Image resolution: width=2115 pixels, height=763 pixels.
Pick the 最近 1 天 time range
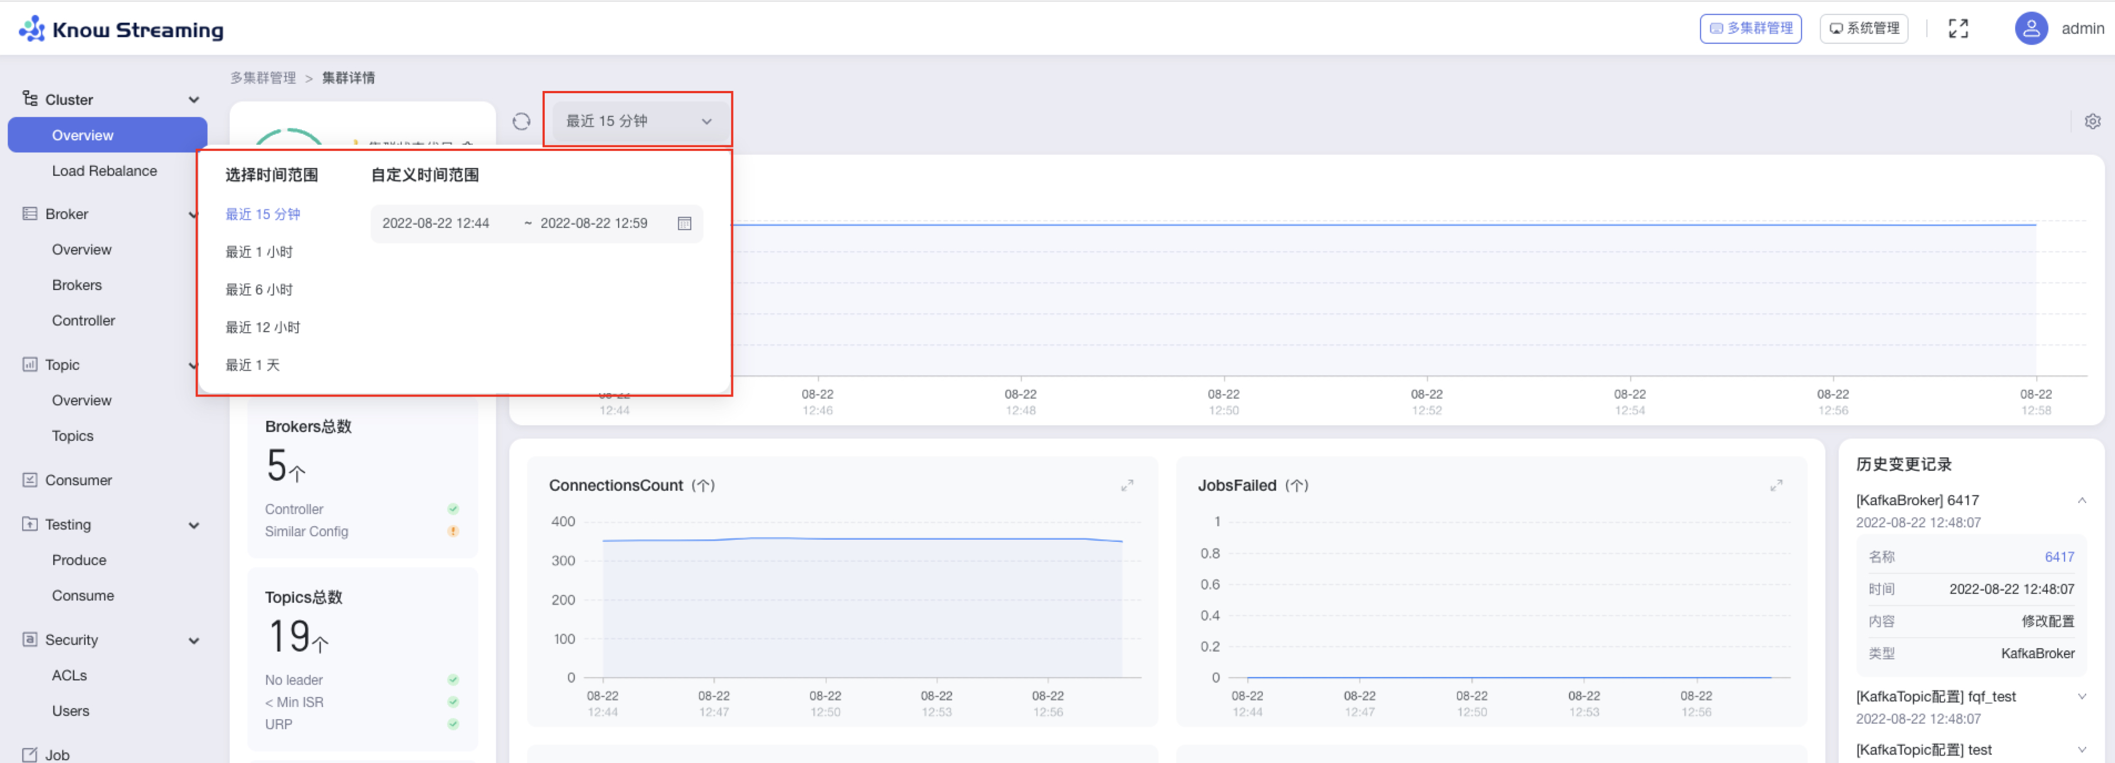pyautogui.click(x=252, y=365)
